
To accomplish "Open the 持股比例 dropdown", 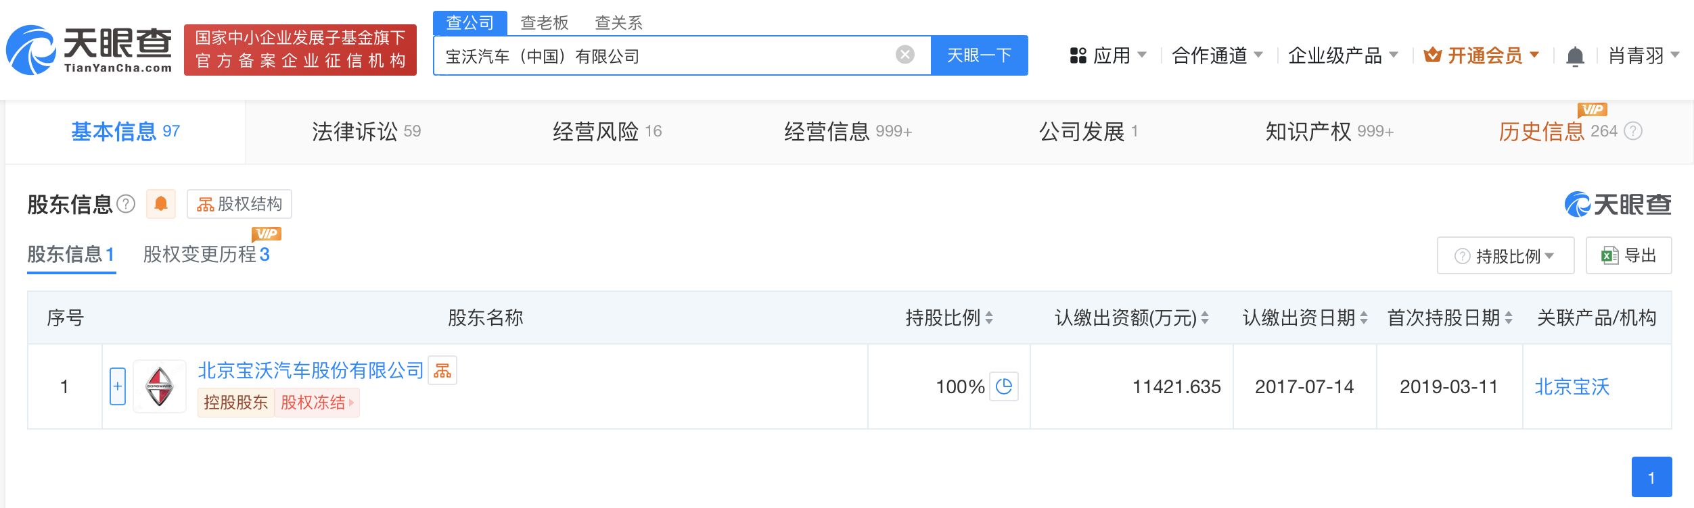I will (x=1505, y=256).
